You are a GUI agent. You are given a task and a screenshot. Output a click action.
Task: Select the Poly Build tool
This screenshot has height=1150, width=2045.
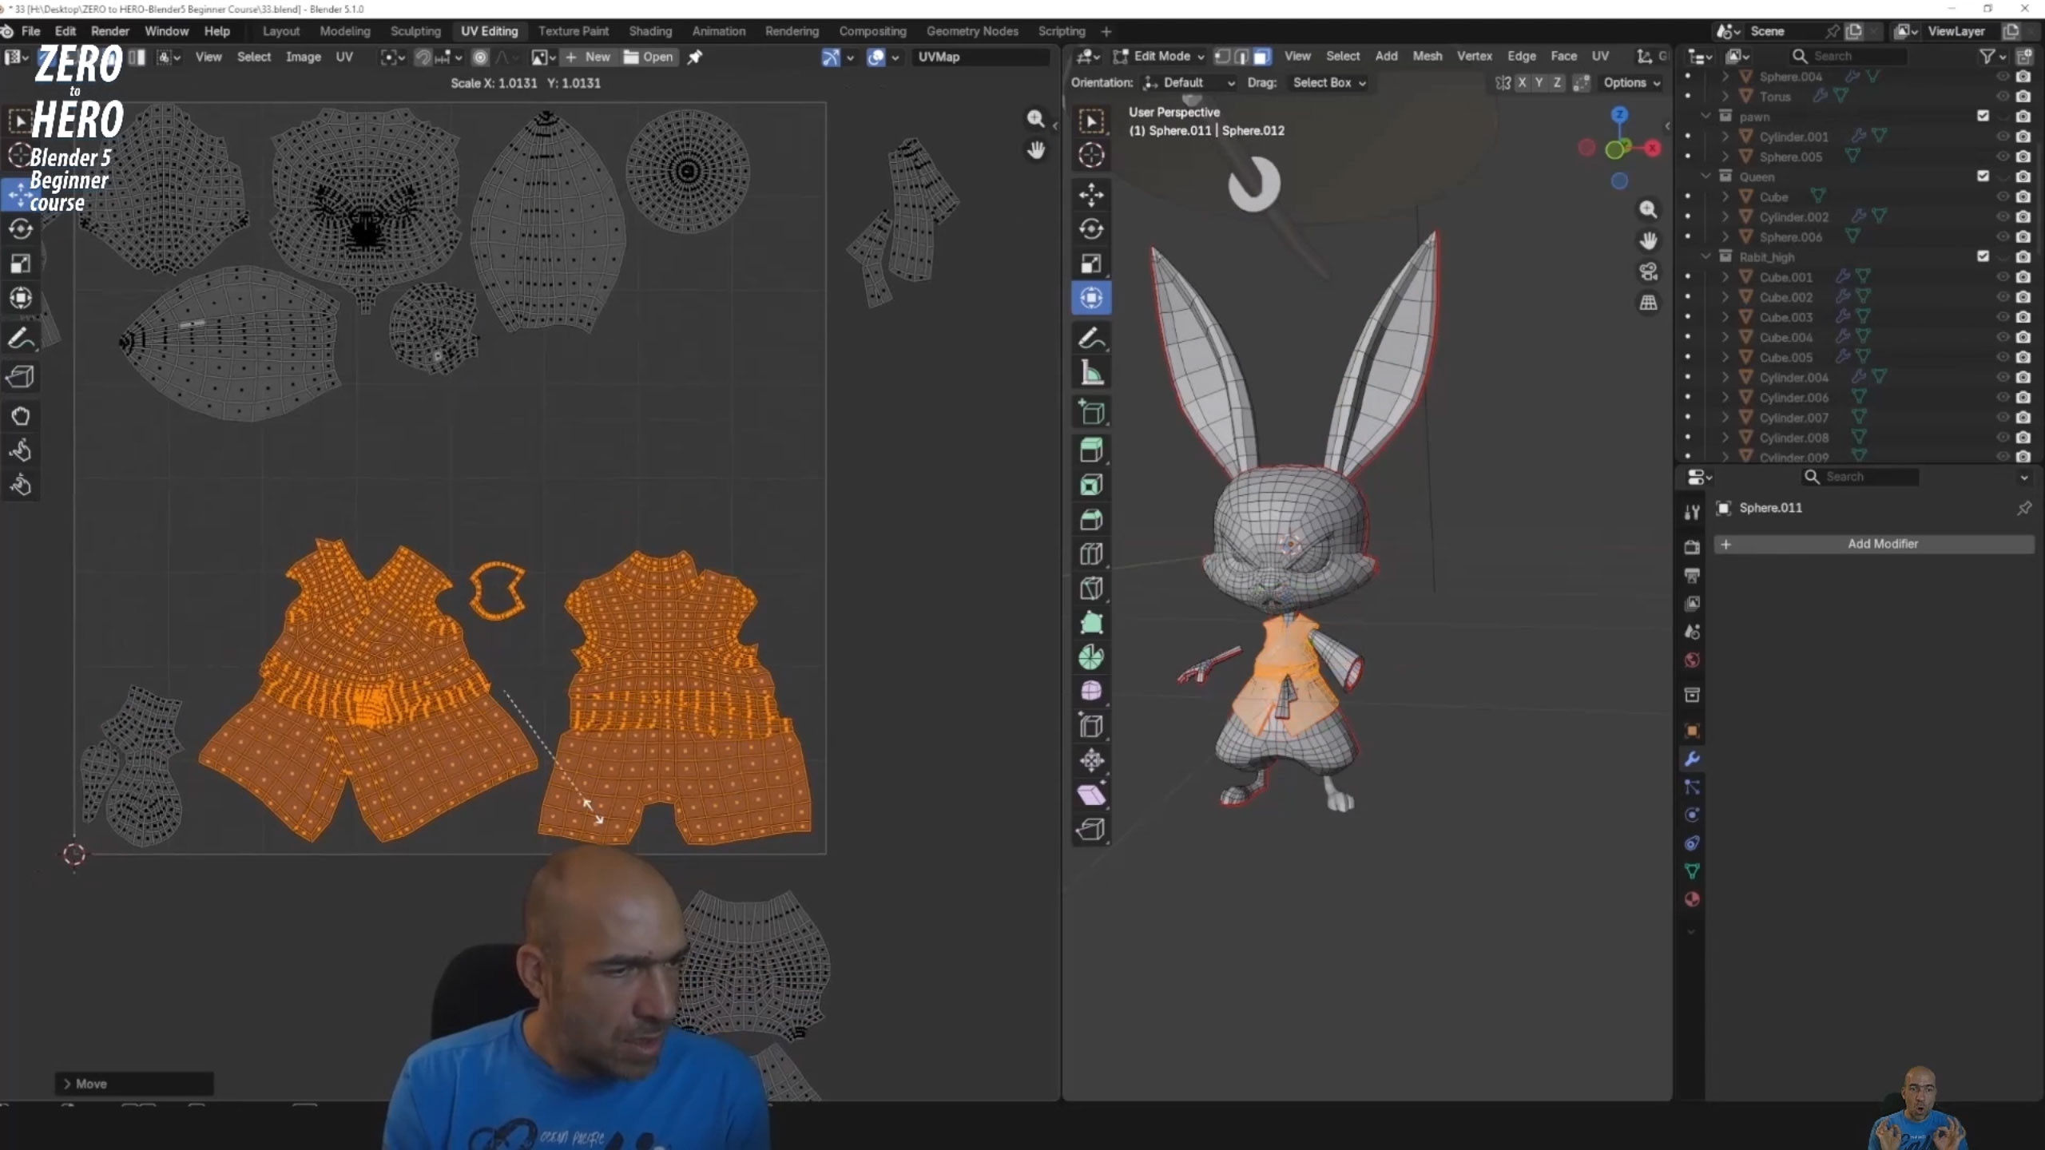click(x=1091, y=623)
